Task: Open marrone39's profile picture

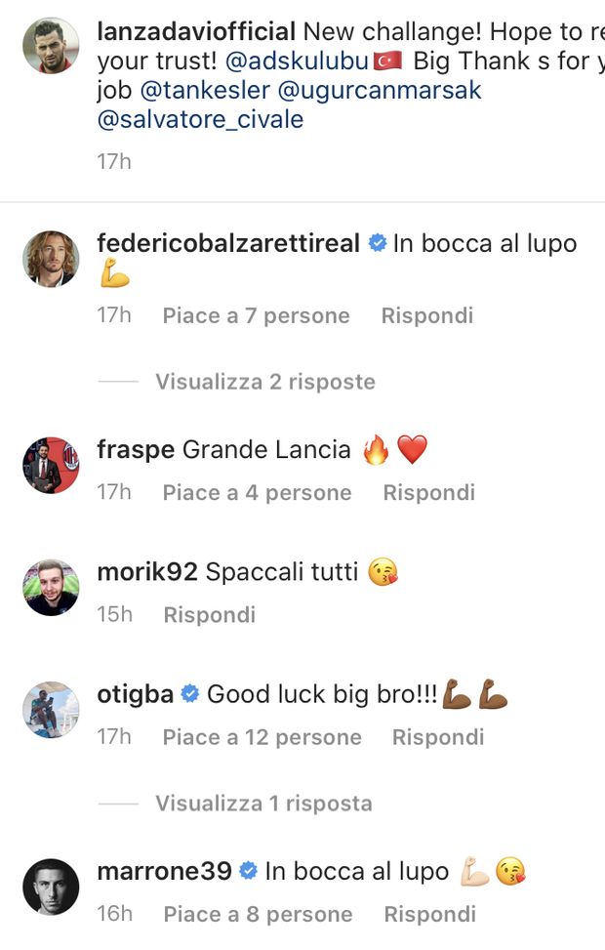Action: click(51, 887)
